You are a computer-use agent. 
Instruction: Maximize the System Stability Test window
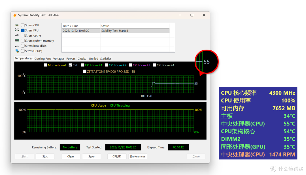pos(192,15)
